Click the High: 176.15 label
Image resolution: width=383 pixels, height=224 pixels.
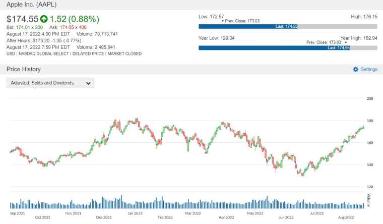pyautogui.click(x=364, y=17)
